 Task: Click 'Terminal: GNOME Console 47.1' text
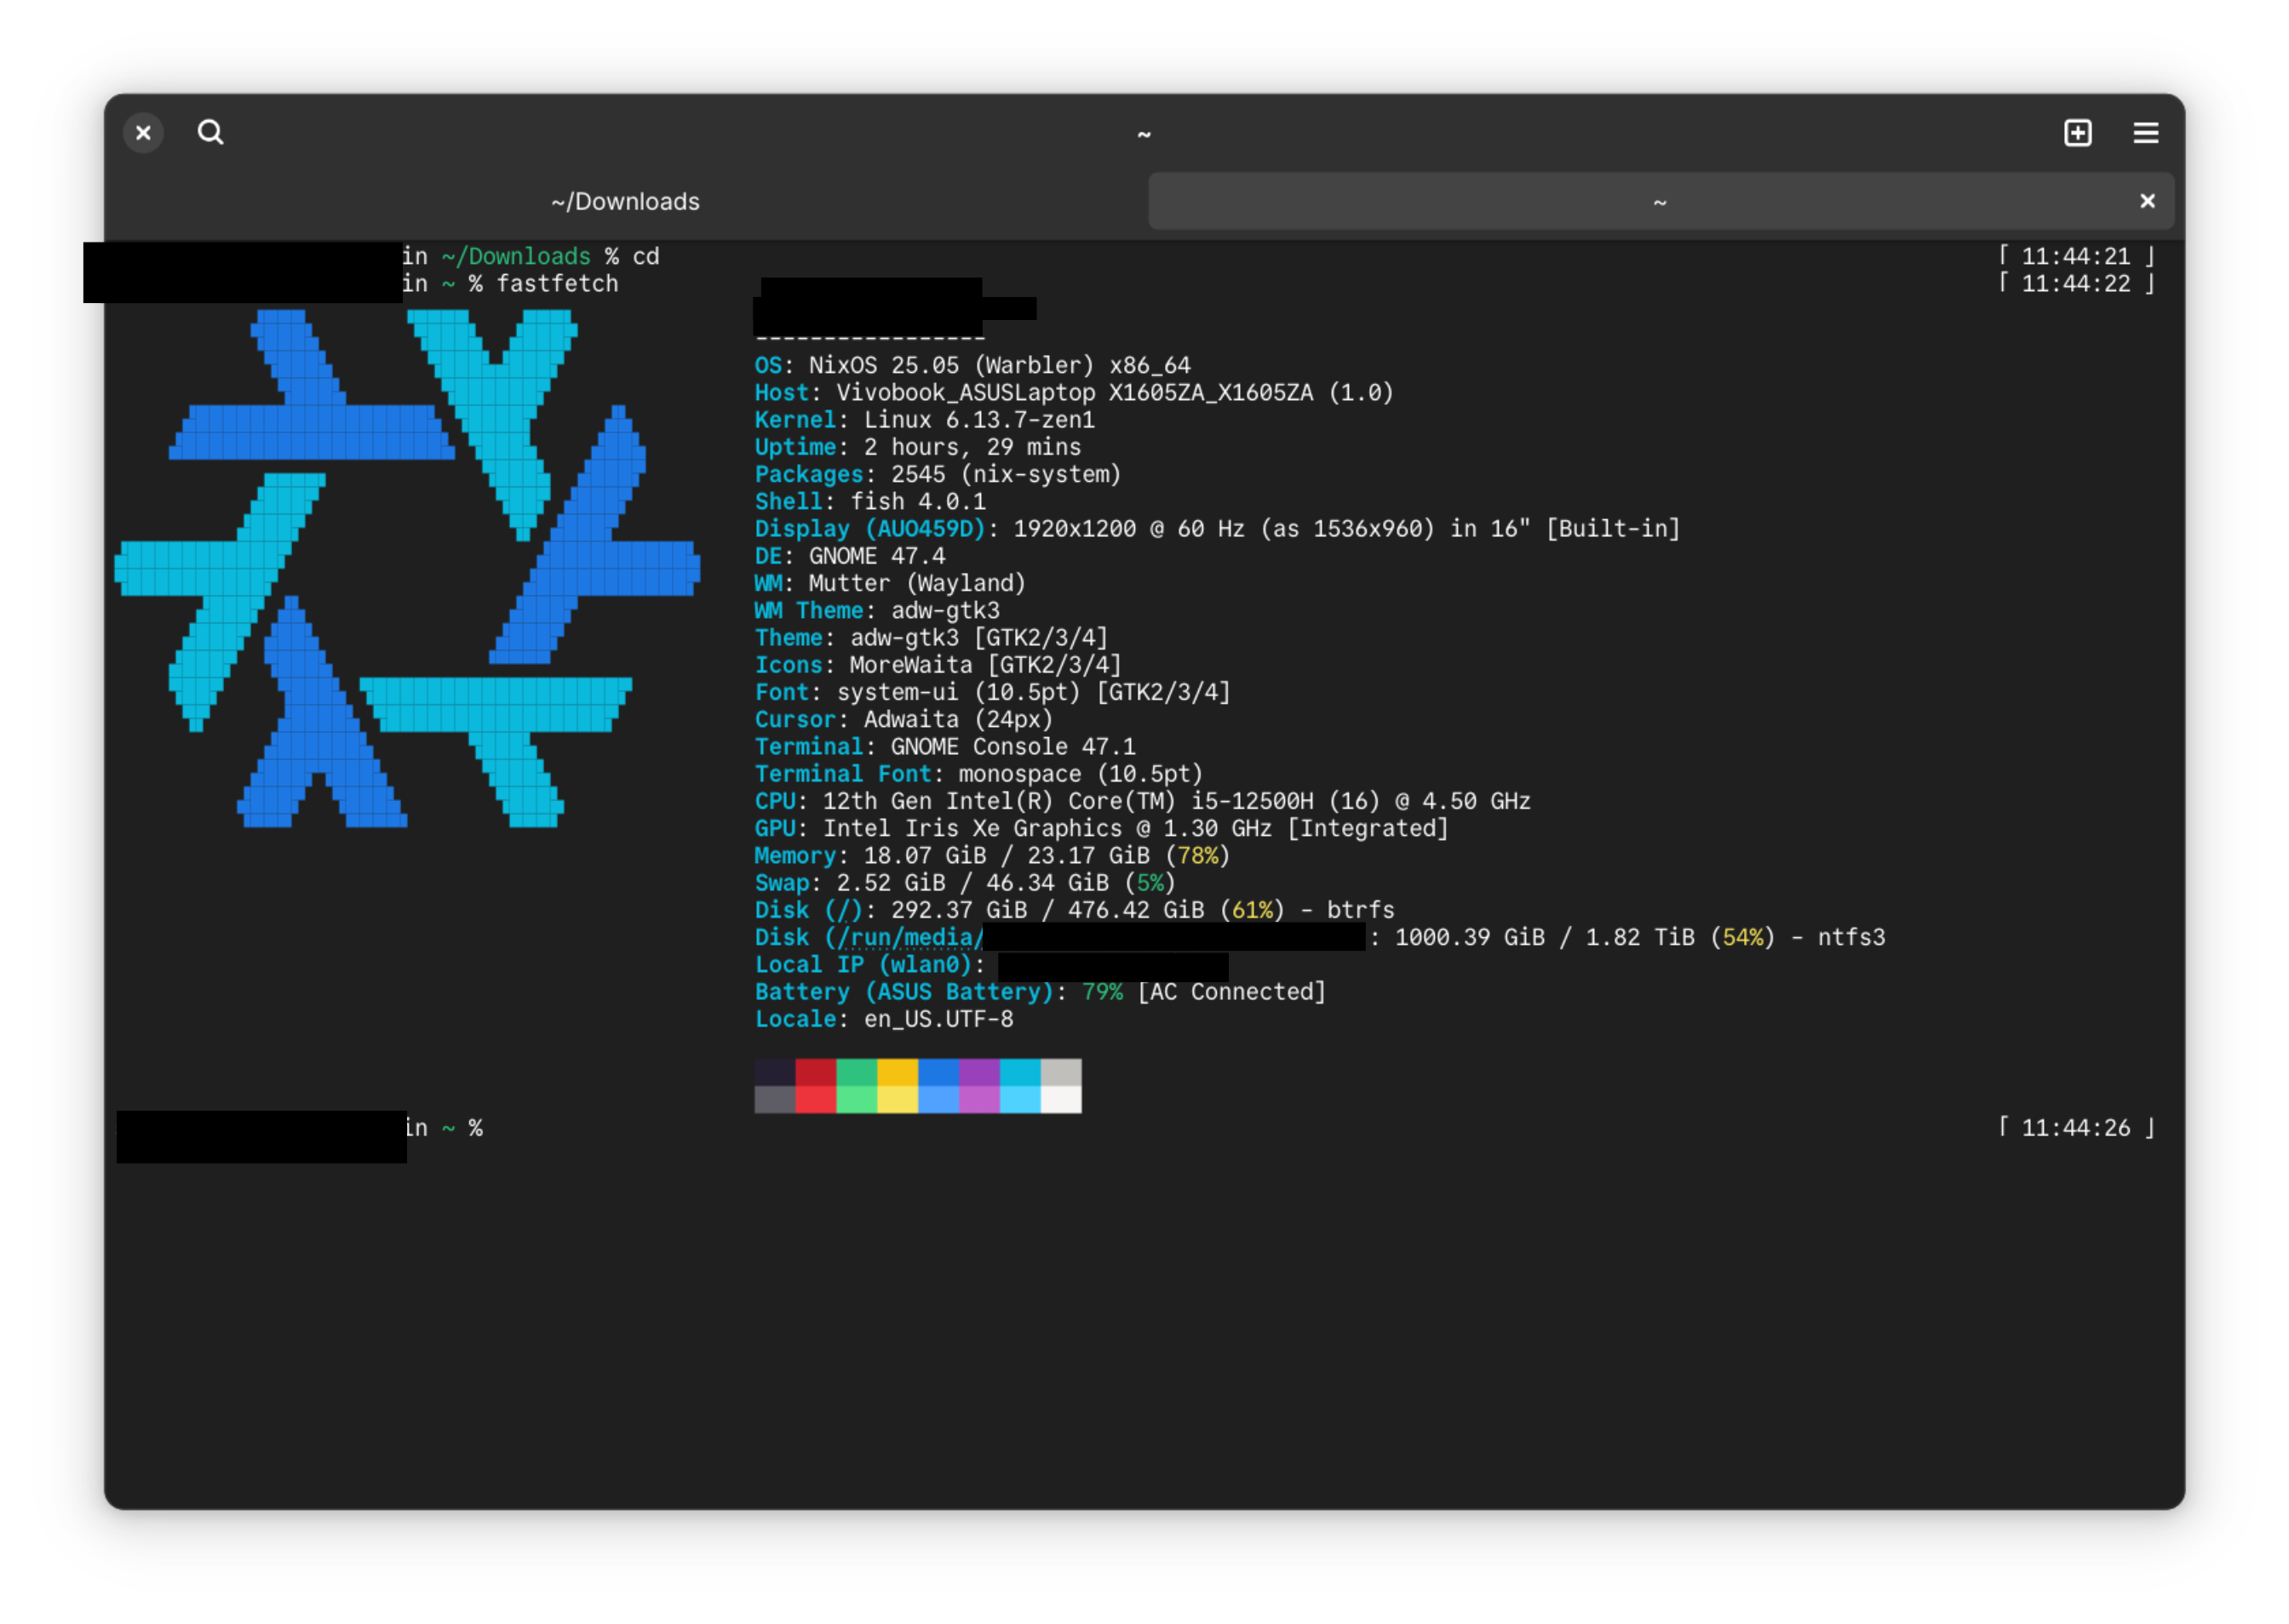pyautogui.click(x=945, y=747)
